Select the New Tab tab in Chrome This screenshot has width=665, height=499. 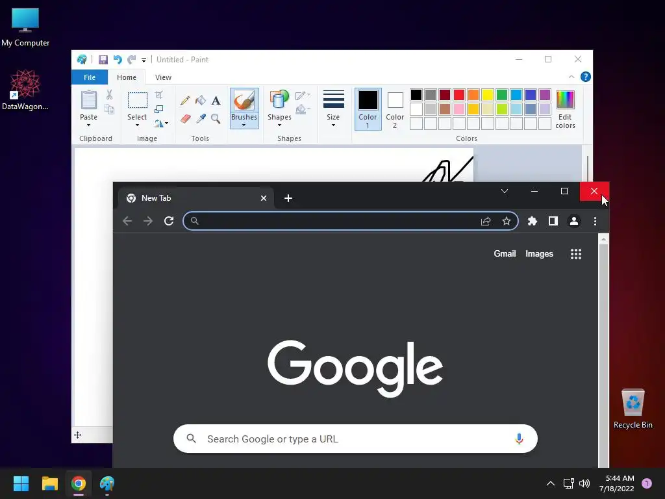[x=196, y=198]
